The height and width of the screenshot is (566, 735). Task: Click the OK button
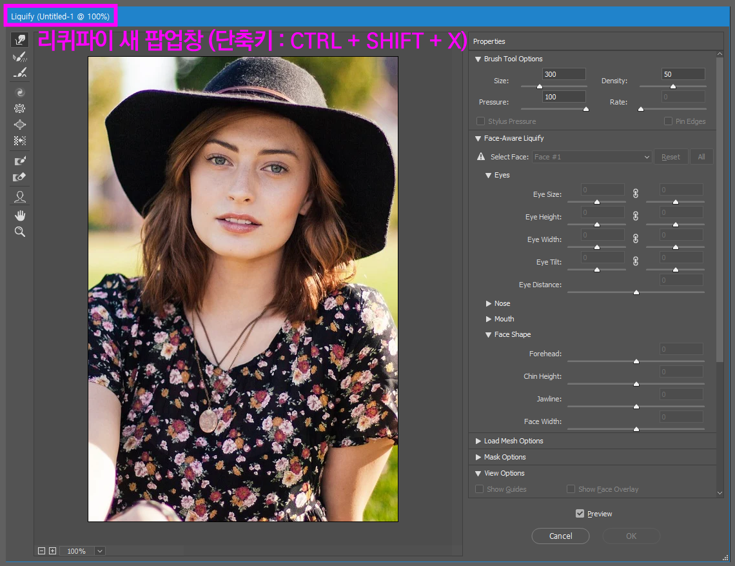coord(631,536)
